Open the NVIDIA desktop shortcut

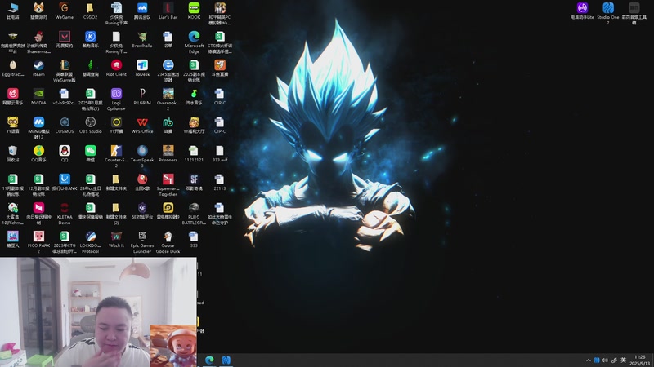[x=38, y=96]
